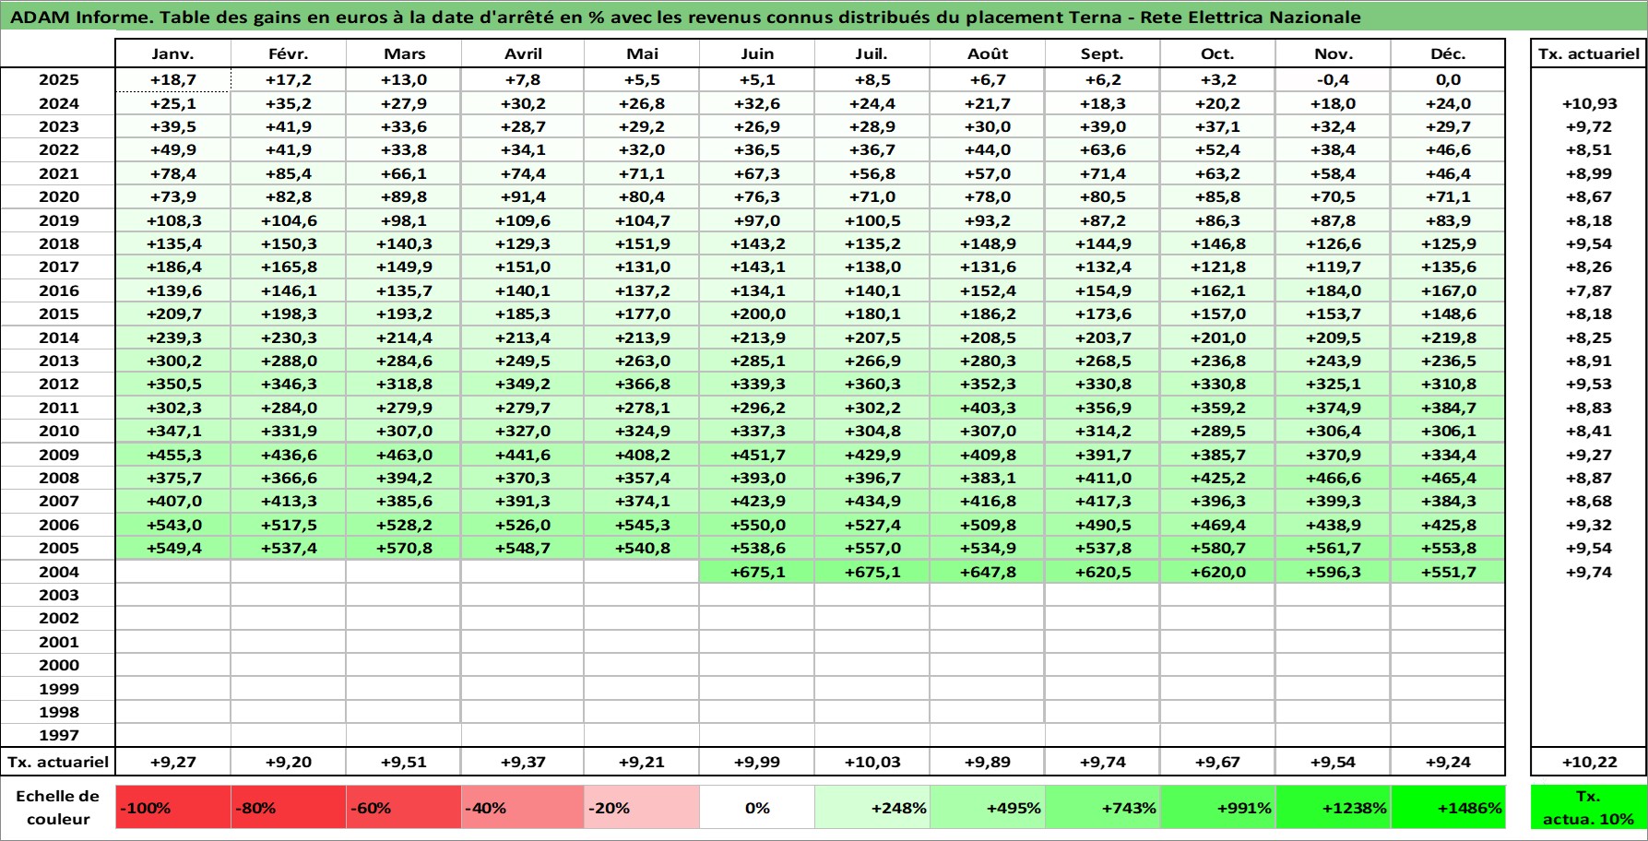Click the 'ADAM Informe' title banner
The image size is (1648, 841).
824,17
